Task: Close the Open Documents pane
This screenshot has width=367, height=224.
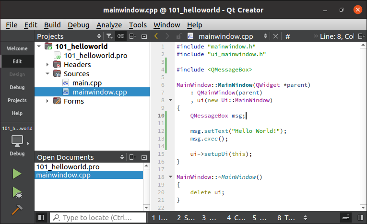Action: [x=144, y=157]
